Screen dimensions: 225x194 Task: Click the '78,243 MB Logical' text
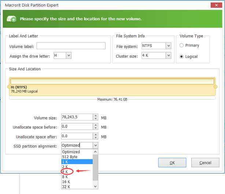point(24,92)
